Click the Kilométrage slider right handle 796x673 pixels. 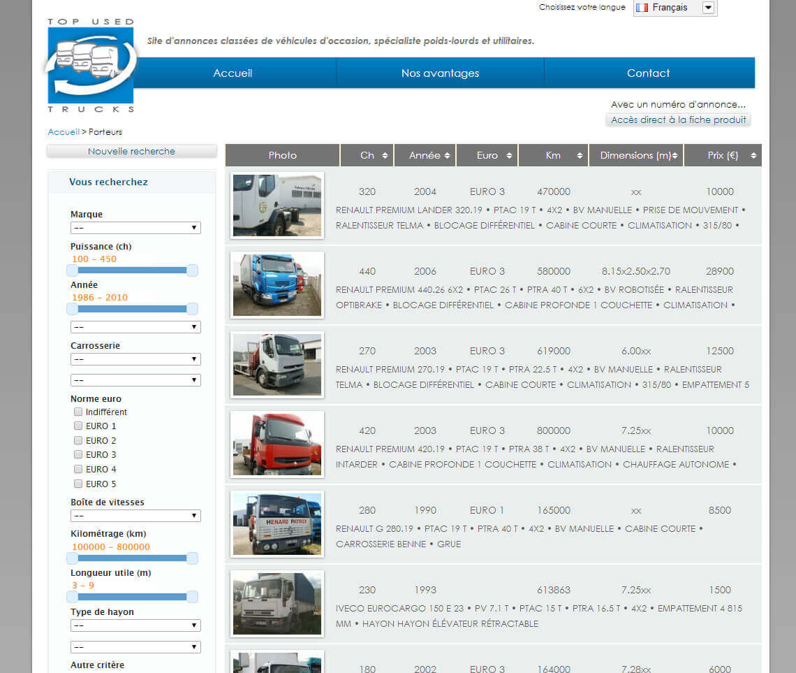click(x=192, y=558)
